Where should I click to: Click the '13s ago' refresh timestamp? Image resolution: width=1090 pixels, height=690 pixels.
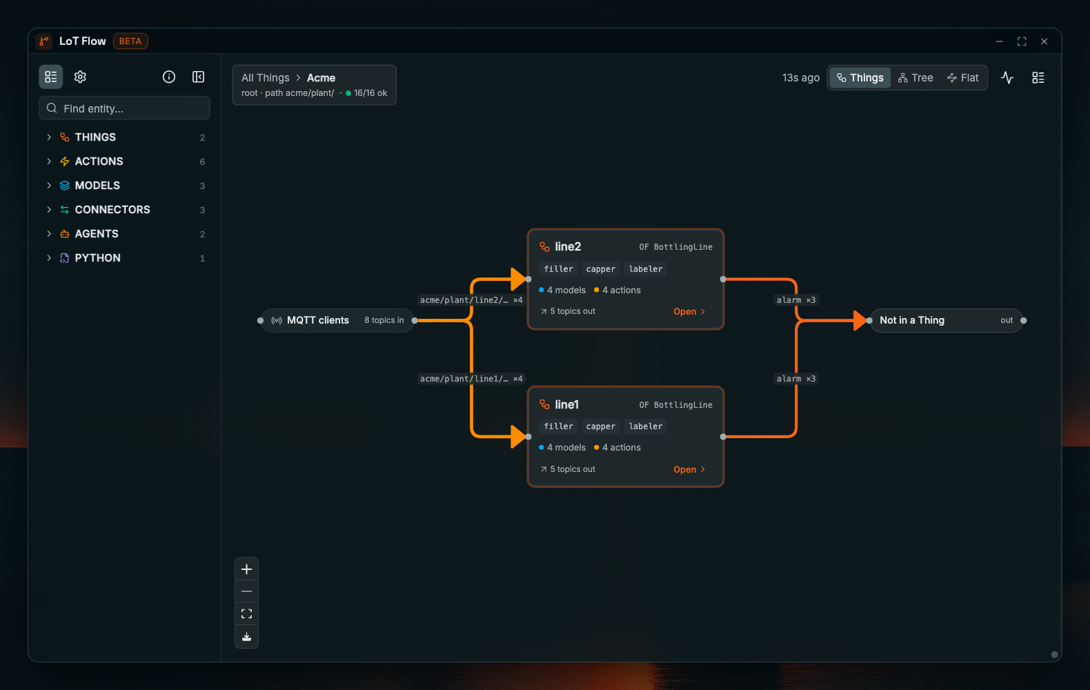tap(801, 78)
